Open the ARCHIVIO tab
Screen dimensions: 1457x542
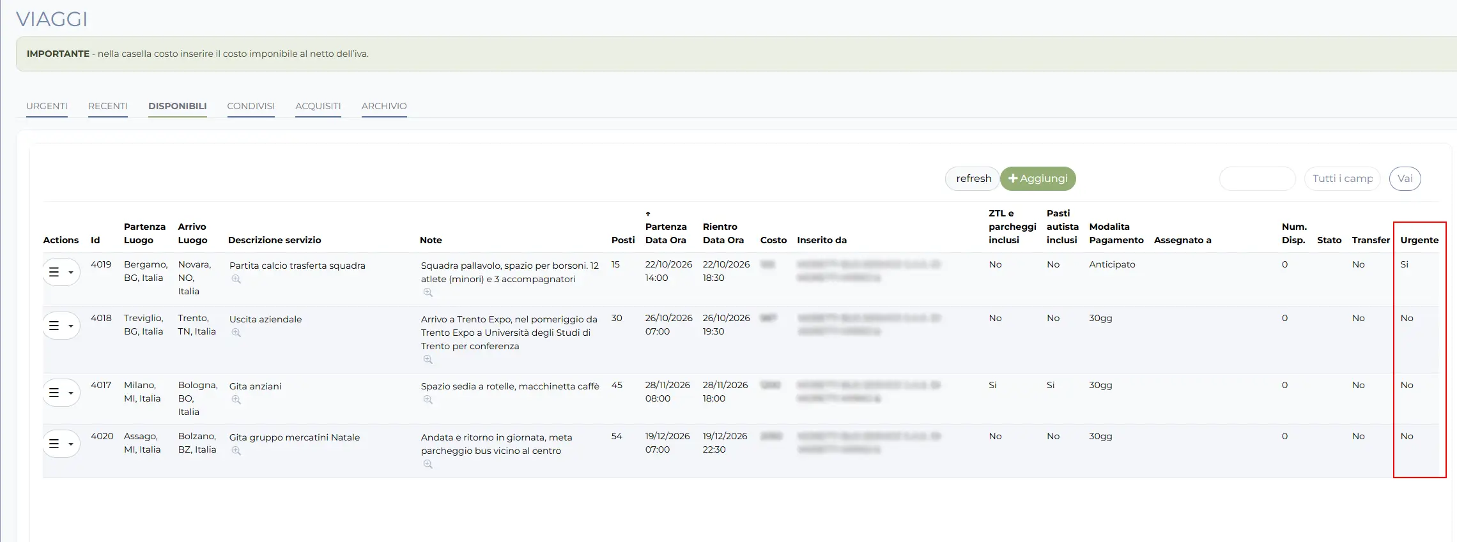(384, 106)
